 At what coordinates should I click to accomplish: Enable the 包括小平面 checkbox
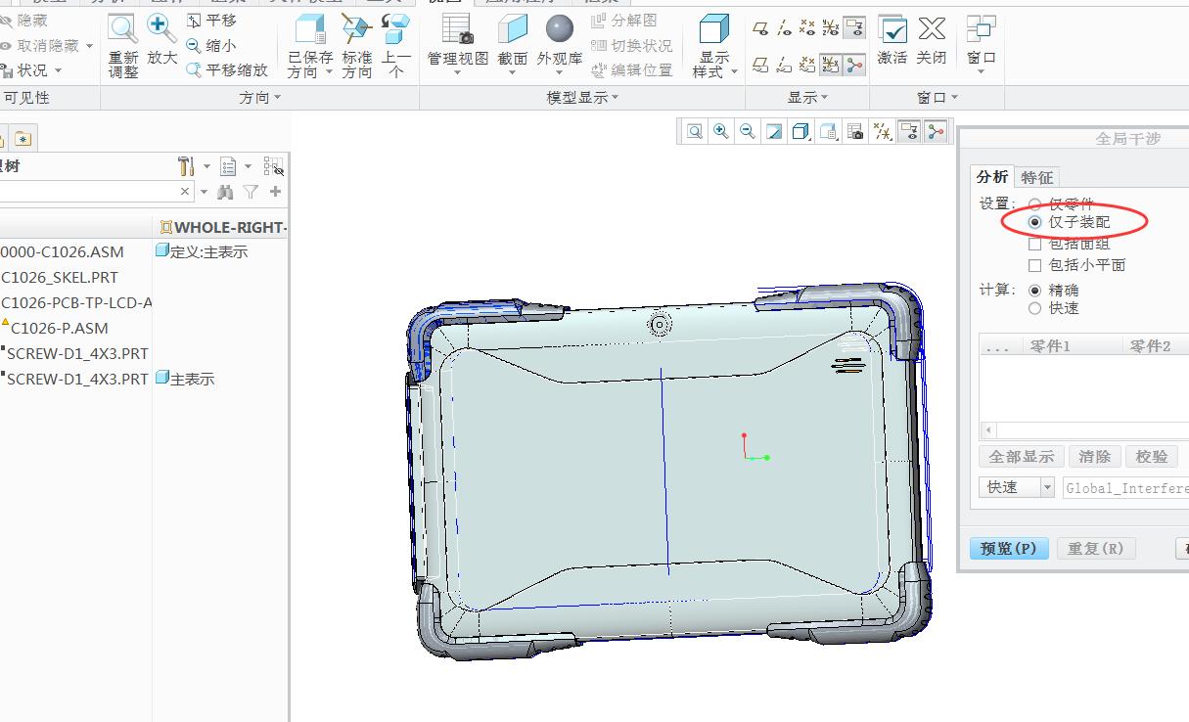click(1034, 265)
